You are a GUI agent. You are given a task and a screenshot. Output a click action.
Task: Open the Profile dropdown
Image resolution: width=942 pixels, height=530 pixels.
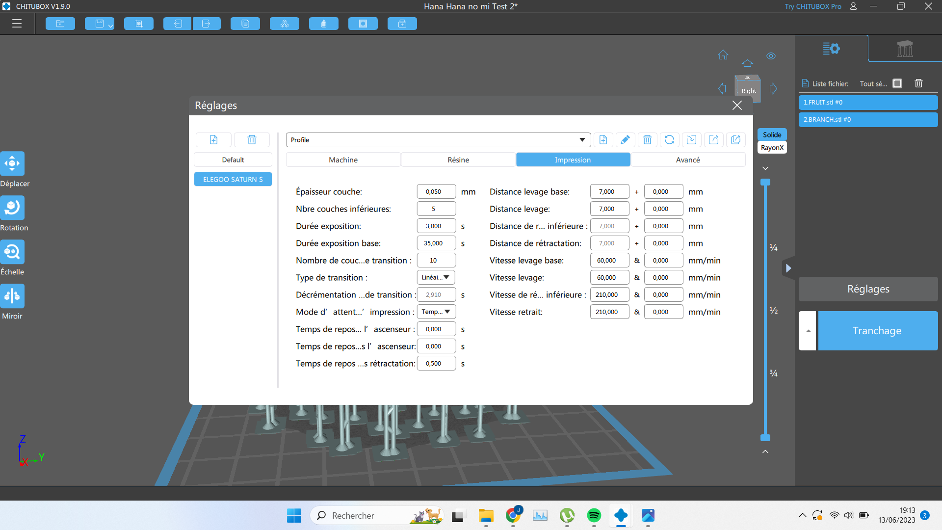pos(438,140)
